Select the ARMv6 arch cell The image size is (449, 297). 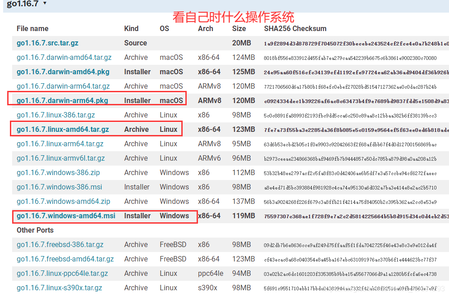pyautogui.click(x=209, y=158)
